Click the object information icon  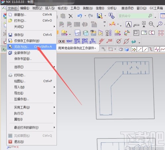tap(111, 16)
